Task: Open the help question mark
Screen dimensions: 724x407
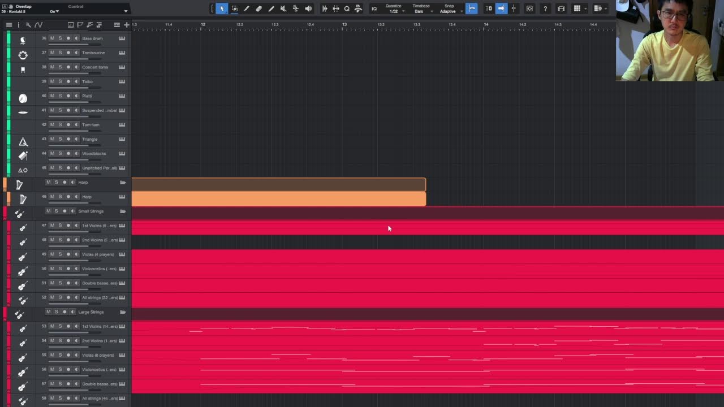Action: tap(545, 8)
